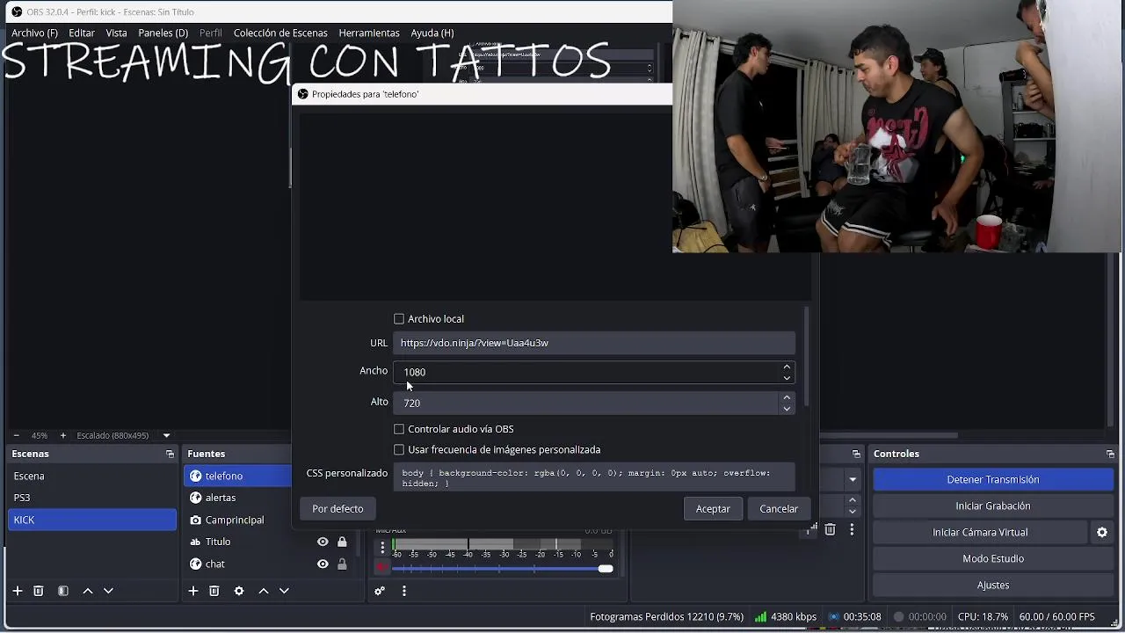Increase transition duration with up arrow
1125x633 pixels.
852,500
